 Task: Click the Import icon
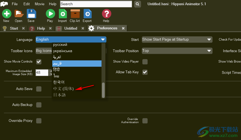[62, 14]
